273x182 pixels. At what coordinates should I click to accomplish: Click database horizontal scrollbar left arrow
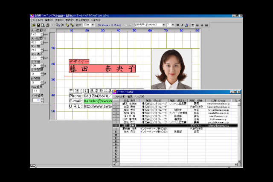[114, 164]
